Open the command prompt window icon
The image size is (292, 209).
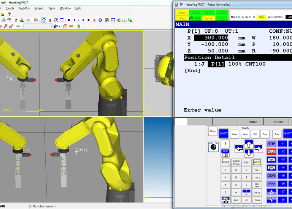[x=62, y=20]
